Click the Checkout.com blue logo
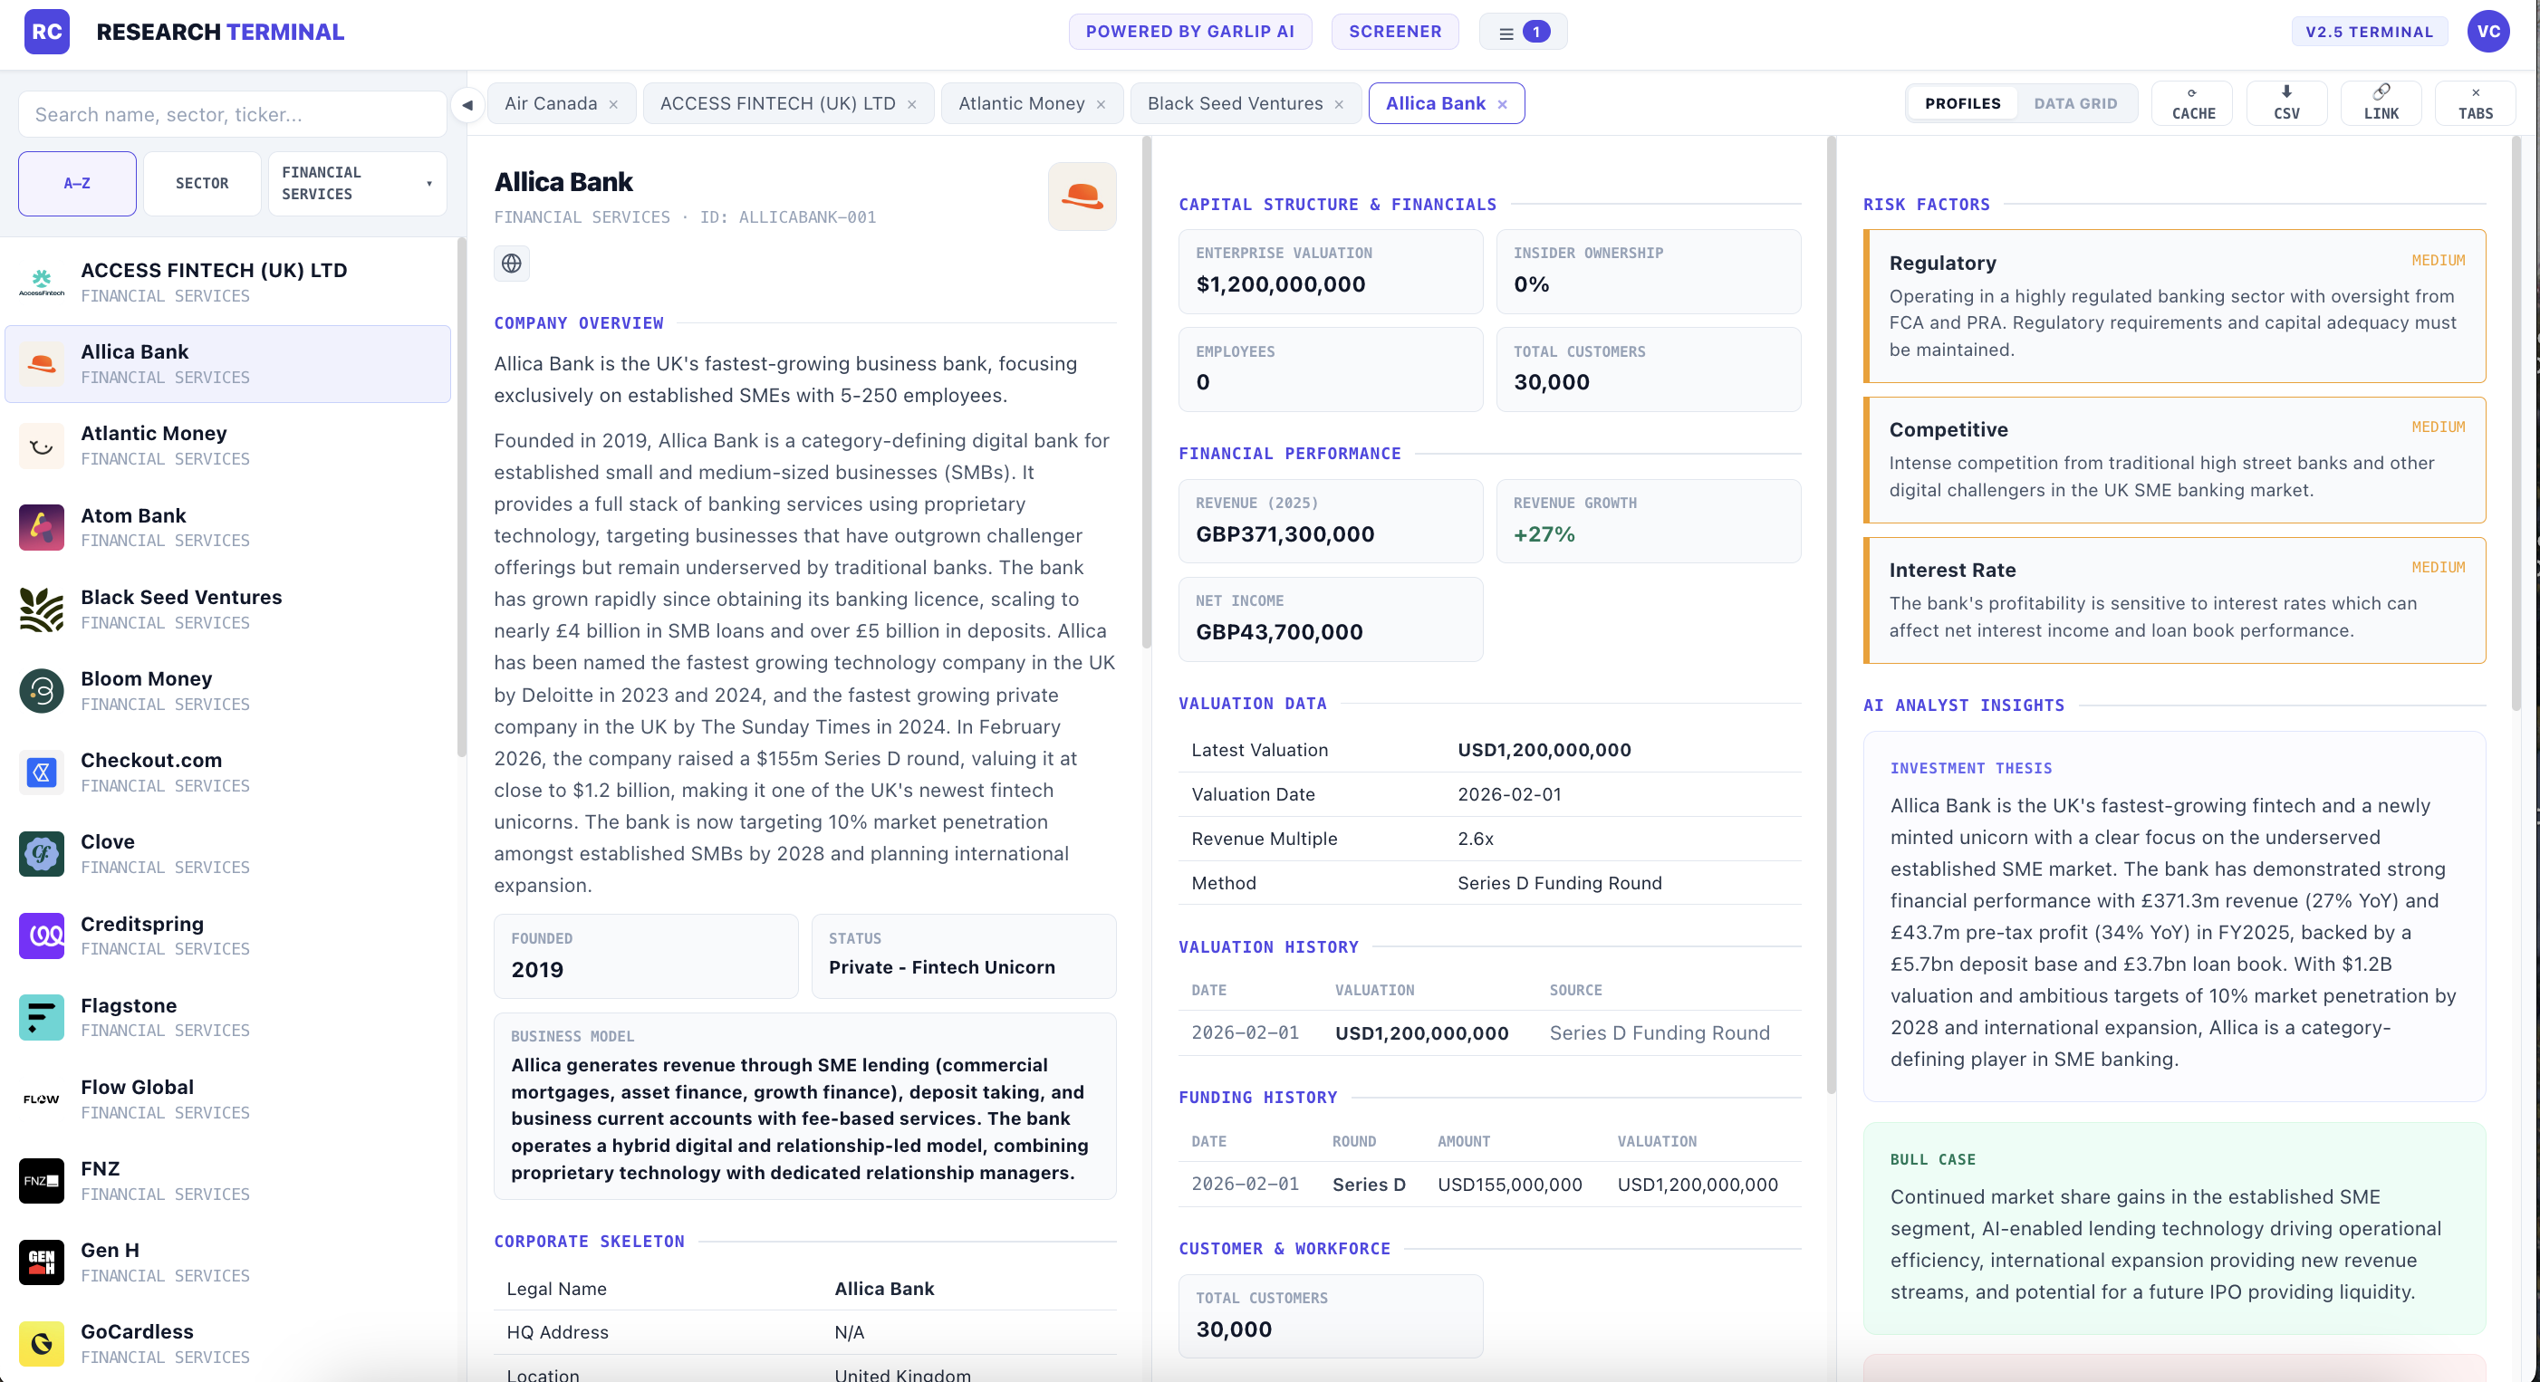The height and width of the screenshot is (1382, 2540). (42, 773)
